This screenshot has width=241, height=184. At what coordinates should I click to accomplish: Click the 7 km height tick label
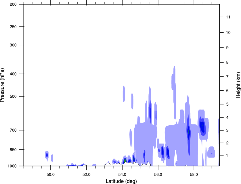pyautogui.click(x=227, y=77)
